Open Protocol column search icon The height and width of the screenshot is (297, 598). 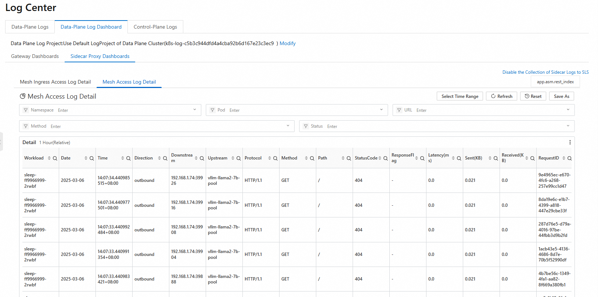[x=275, y=158]
